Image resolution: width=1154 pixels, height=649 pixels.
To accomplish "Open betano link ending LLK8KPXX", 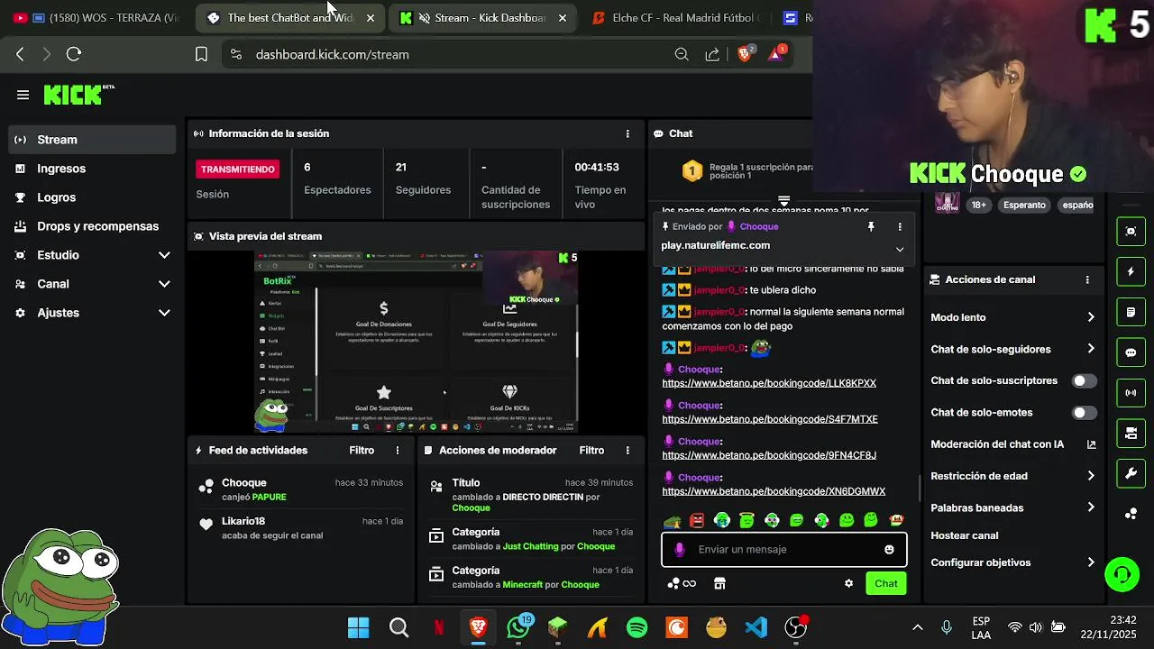I will pos(769,383).
